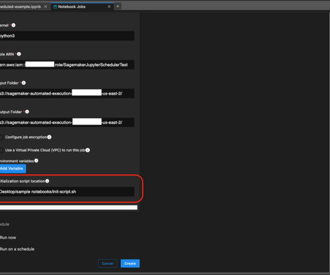
Task: Select Run on a schedule option
Action: pyautogui.click(x=17, y=249)
